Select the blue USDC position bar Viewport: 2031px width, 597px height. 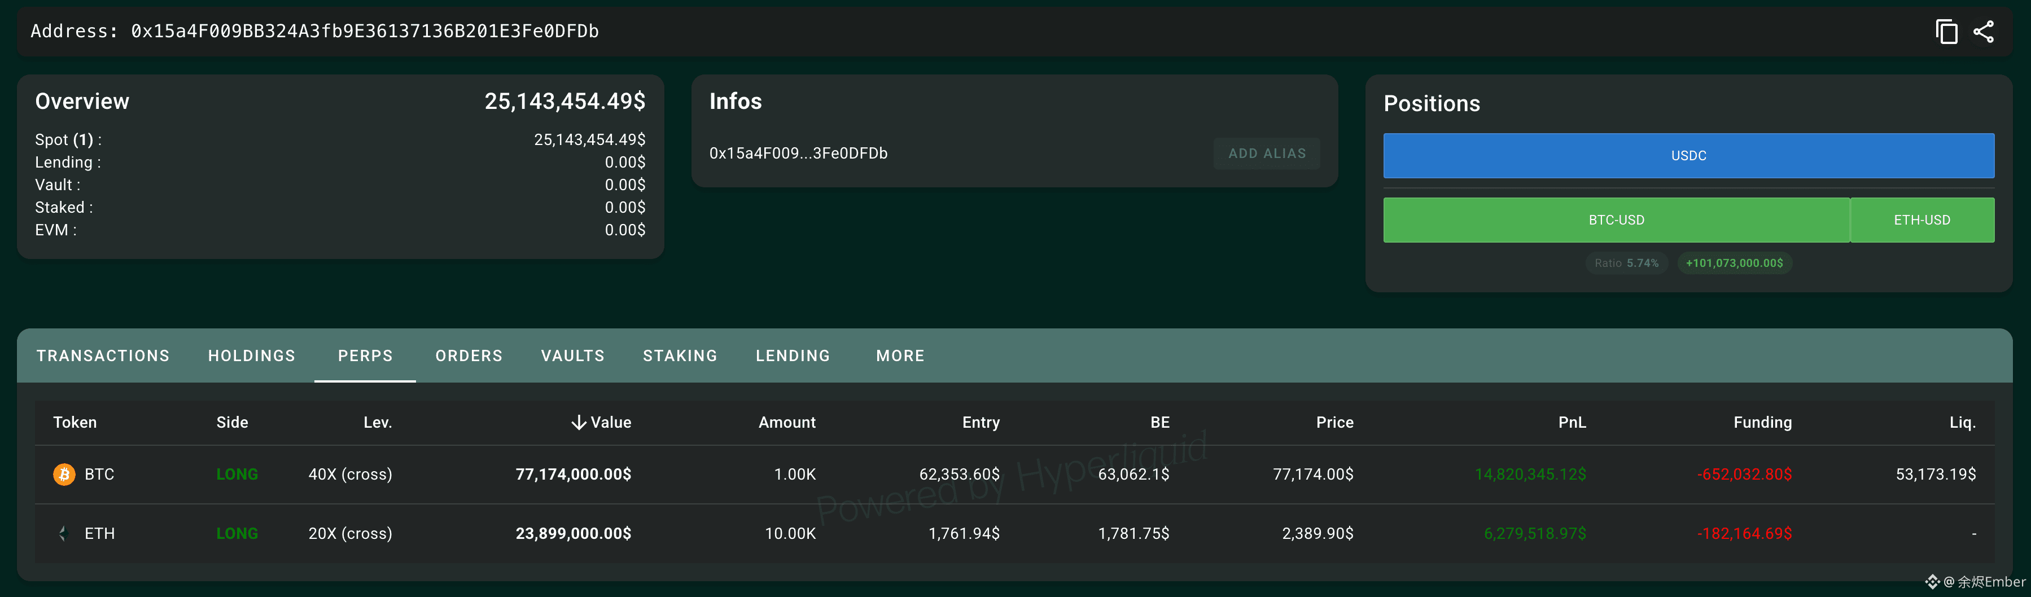point(1689,155)
